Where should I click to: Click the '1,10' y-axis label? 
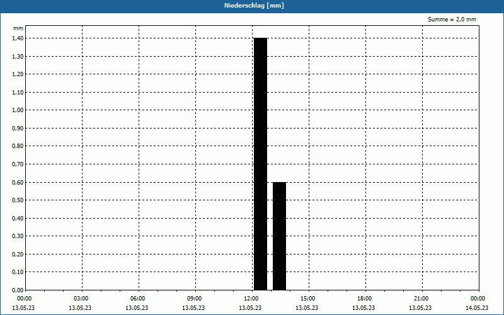click(18, 92)
